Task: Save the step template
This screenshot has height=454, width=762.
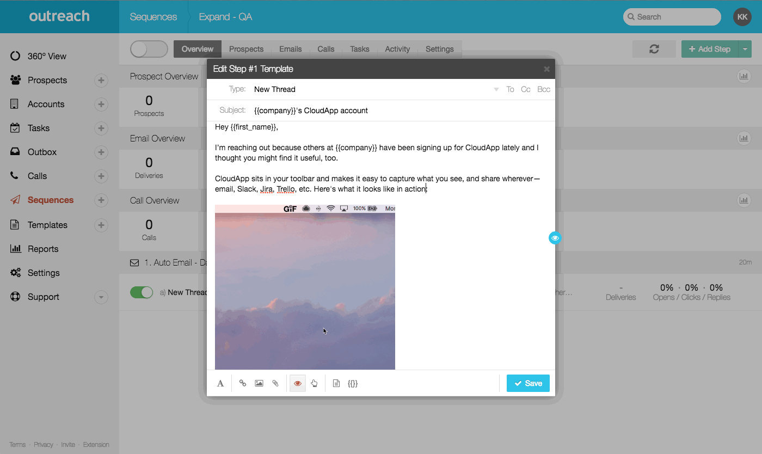Action: (x=528, y=383)
